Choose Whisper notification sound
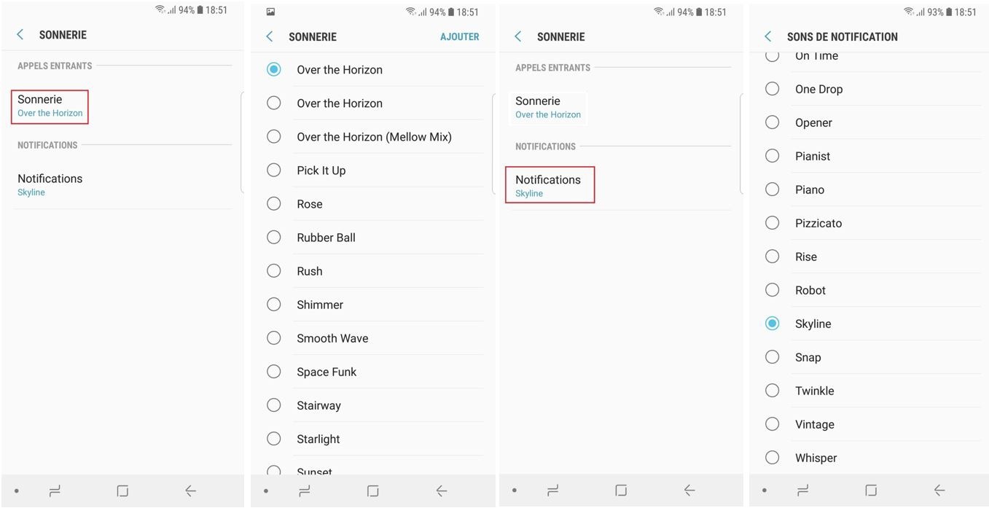The image size is (989, 508). (x=872, y=458)
